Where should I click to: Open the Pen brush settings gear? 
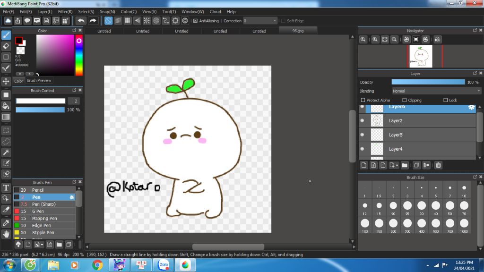pos(72,197)
